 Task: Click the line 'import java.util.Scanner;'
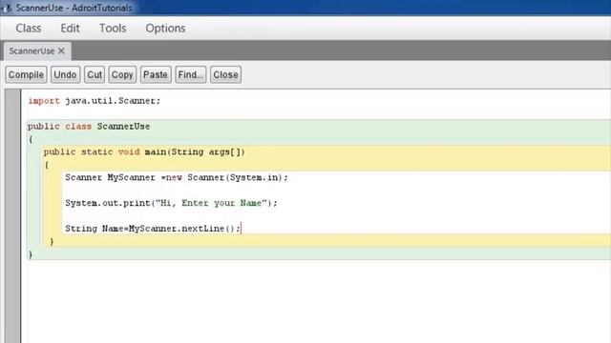coord(94,101)
